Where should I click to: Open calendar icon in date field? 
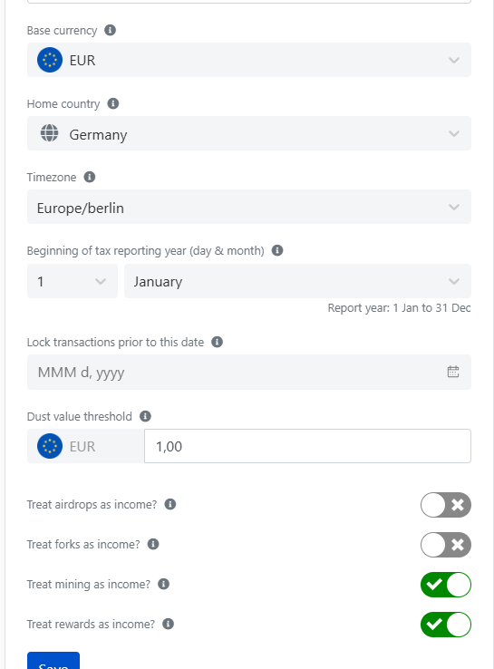(453, 372)
